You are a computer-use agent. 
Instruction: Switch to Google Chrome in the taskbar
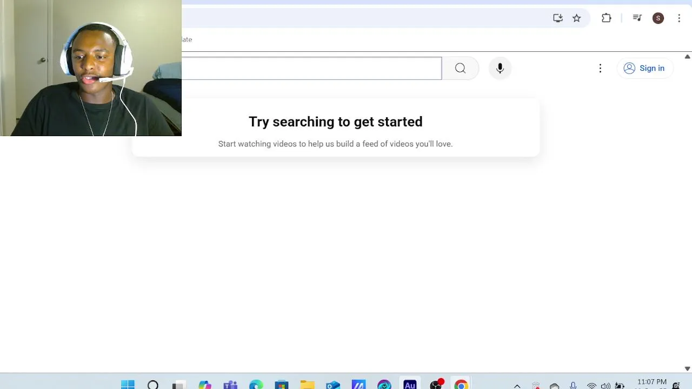pyautogui.click(x=461, y=385)
